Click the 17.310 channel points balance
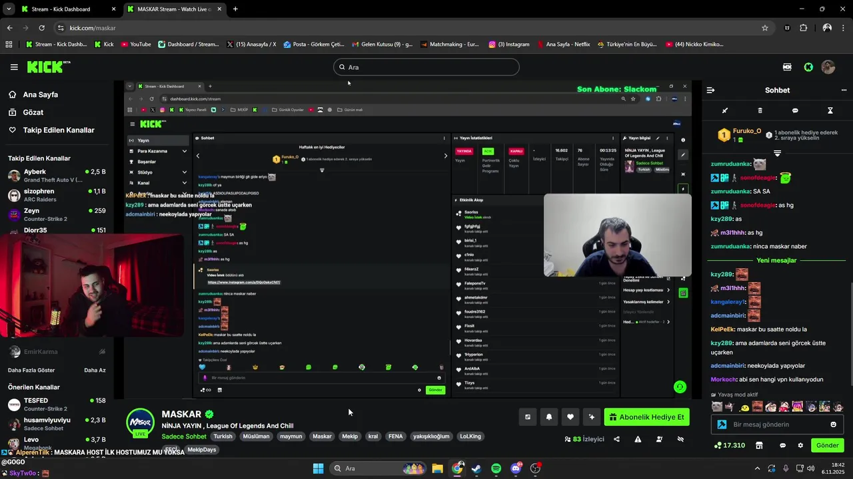Viewport: 853px width, 479px height. [730, 445]
